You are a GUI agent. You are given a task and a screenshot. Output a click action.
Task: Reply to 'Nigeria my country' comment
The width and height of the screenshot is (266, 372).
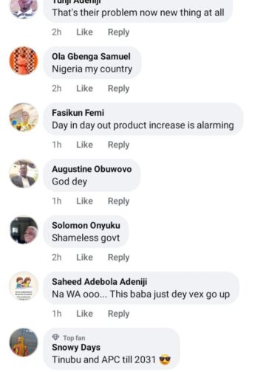118,89
